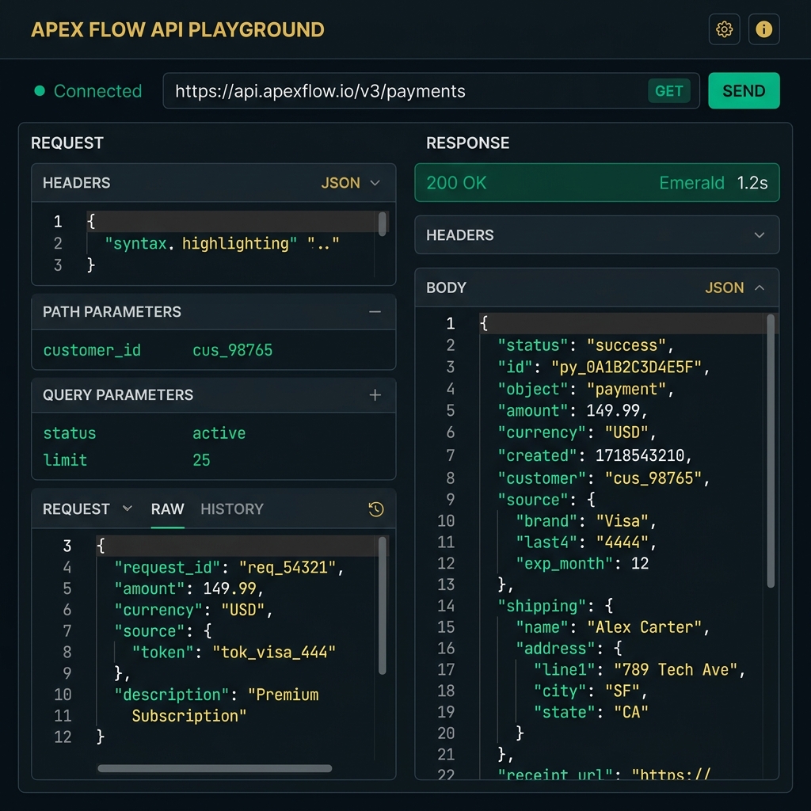Click the active query parameter value
The image size is (811, 811).
click(219, 433)
